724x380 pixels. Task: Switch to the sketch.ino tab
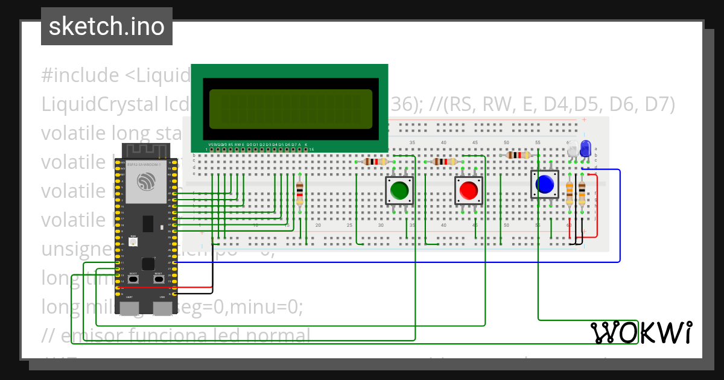tap(106, 26)
